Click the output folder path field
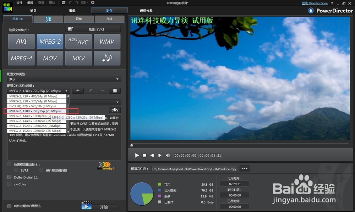Image resolution: width=355 pixels, height=212 pixels. (x=194, y=169)
